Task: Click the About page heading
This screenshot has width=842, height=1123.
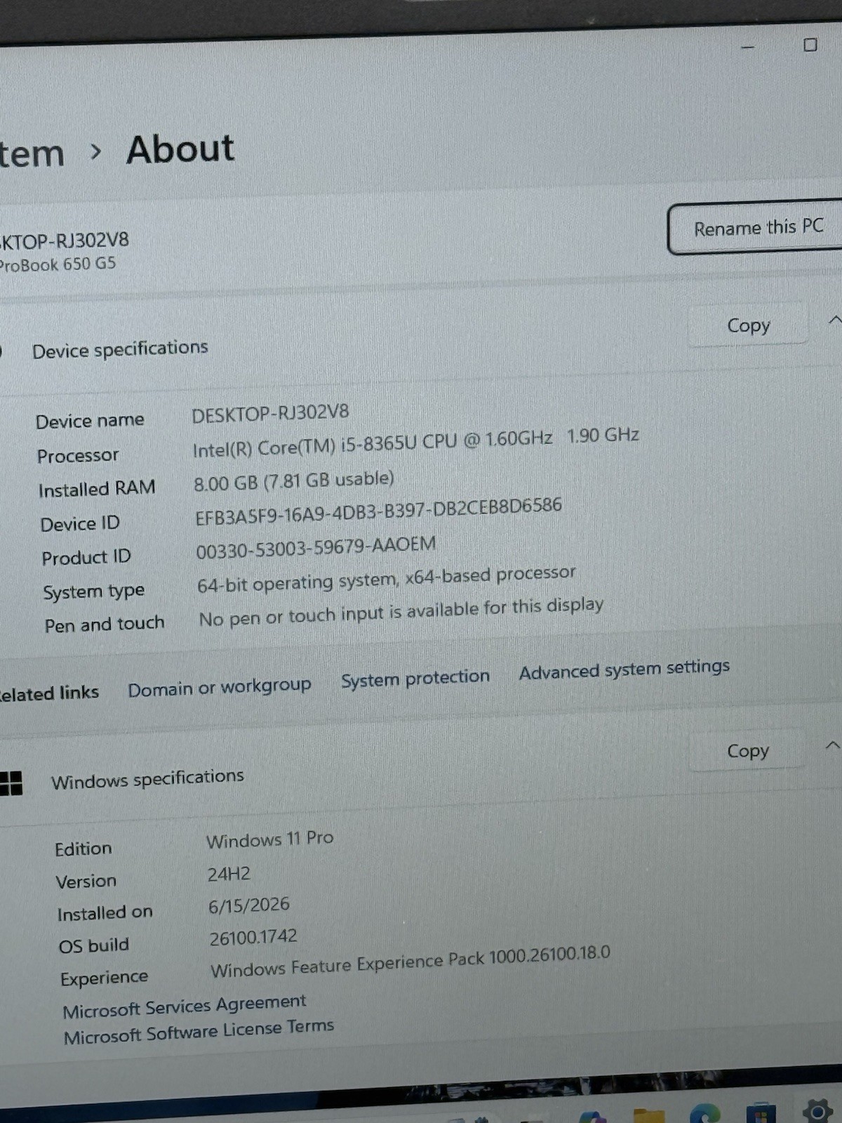Action: pyautogui.click(x=180, y=149)
